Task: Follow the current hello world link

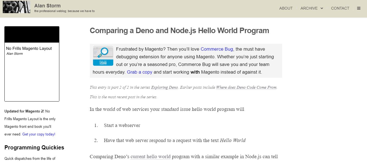Action: pos(151,157)
